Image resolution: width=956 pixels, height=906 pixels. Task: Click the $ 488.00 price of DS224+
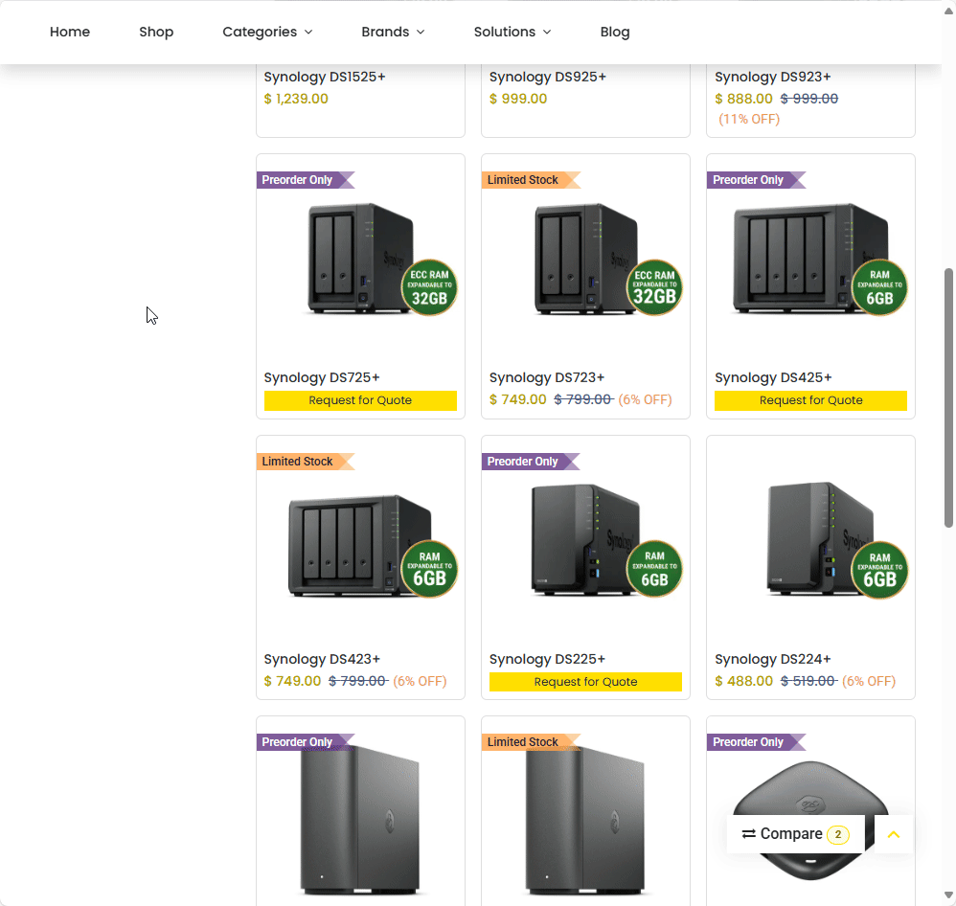point(744,681)
